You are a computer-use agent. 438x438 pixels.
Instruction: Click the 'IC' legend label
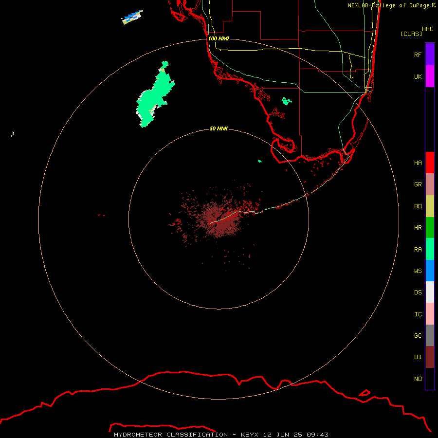[x=418, y=314]
